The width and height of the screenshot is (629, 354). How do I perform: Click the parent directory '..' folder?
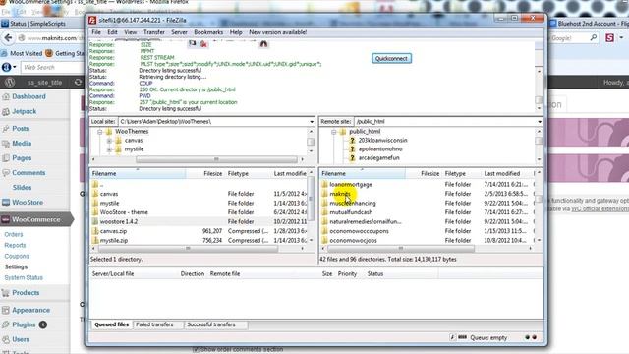click(x=96, y=185)
